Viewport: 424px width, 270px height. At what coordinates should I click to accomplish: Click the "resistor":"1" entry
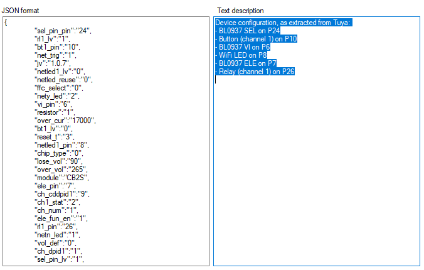[55, 112]
